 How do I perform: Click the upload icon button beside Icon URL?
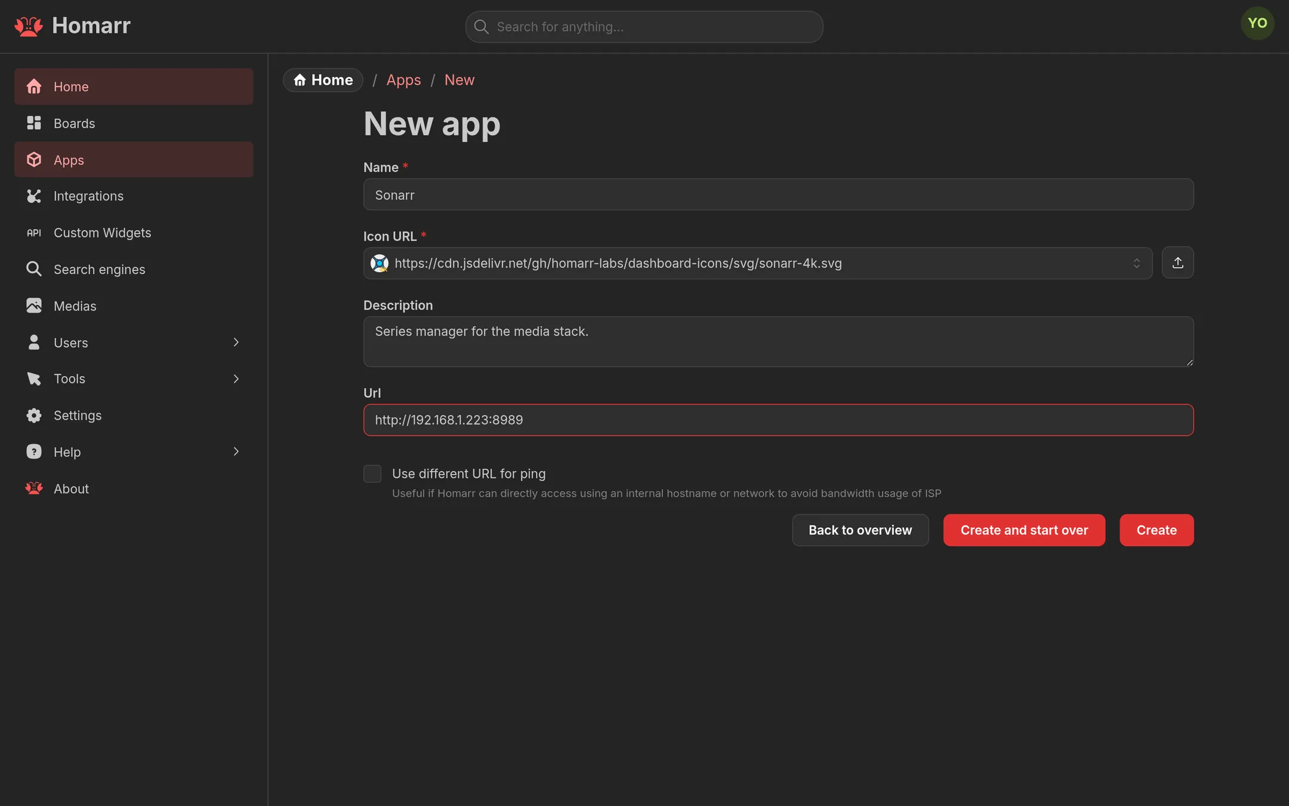tap(1177, 263)
